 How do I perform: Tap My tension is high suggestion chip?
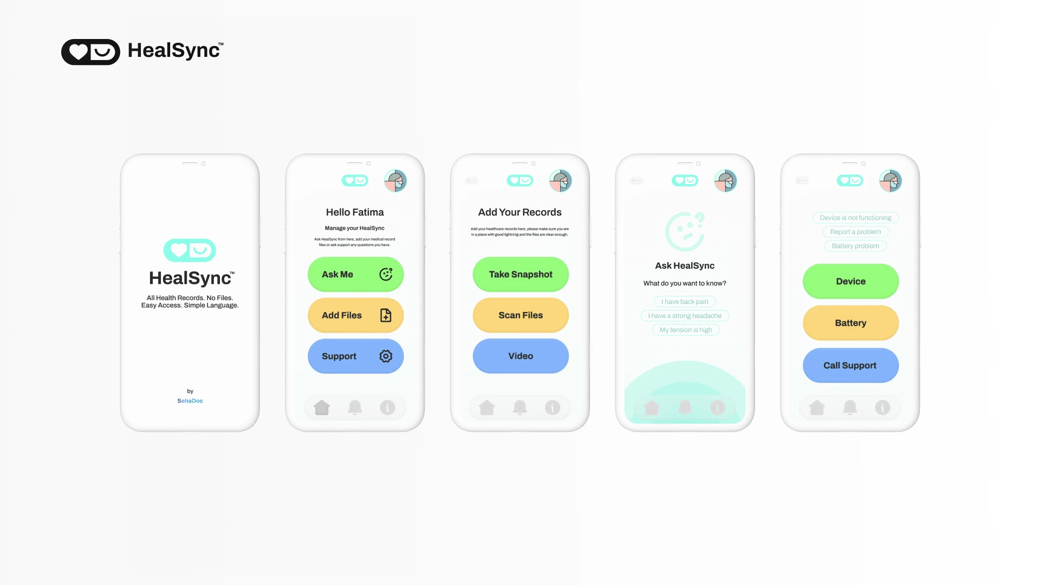(685, 329)
